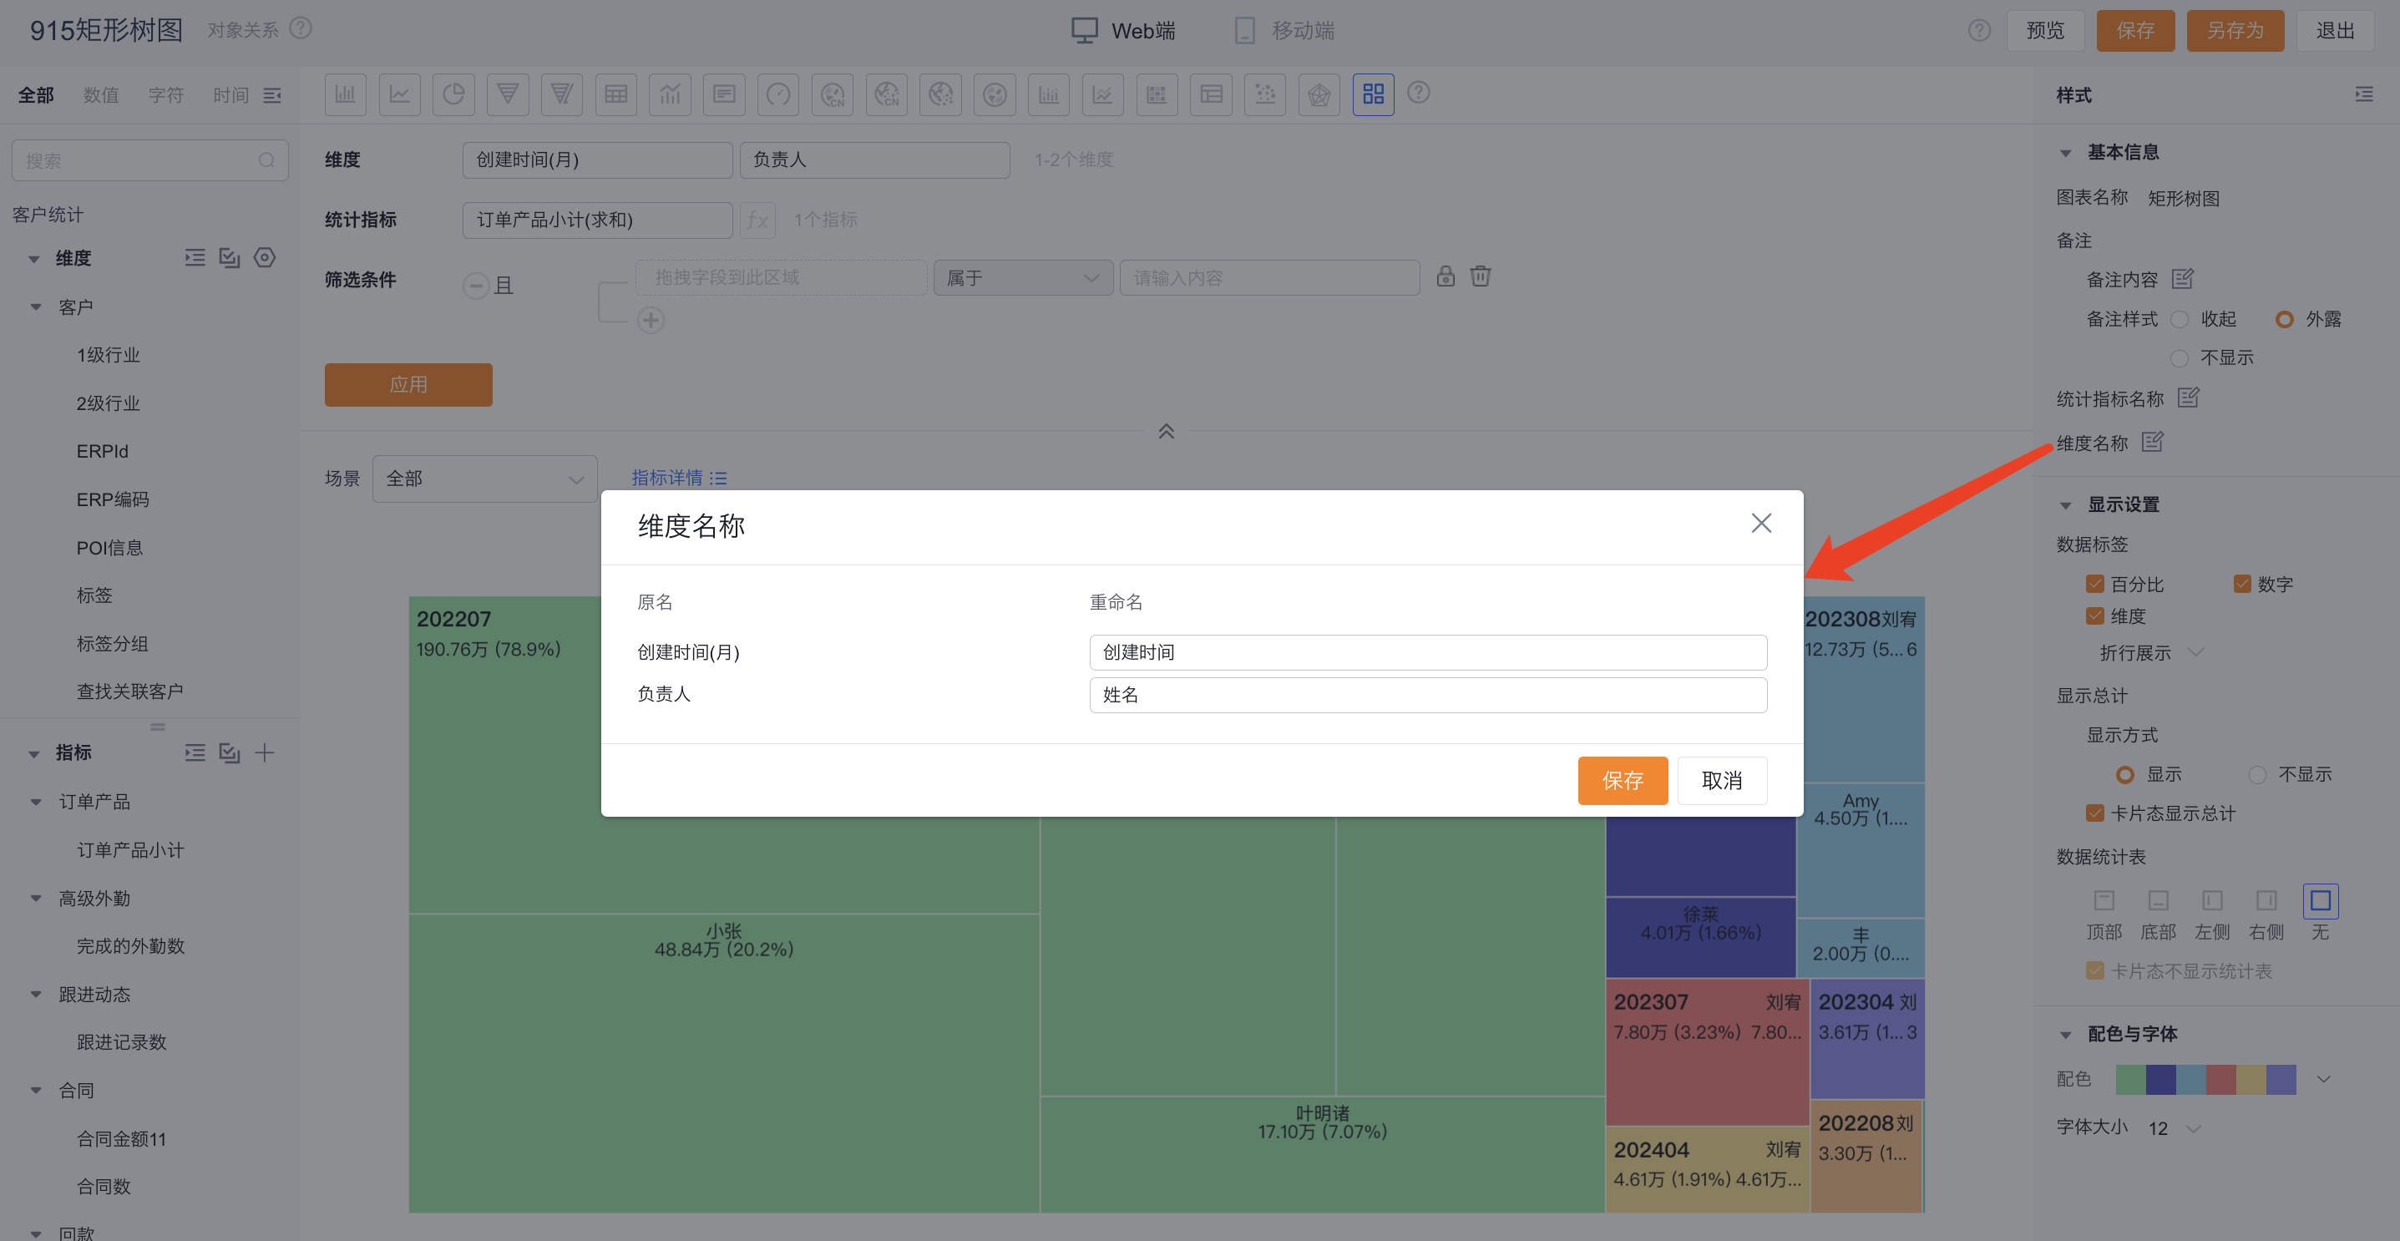
Task: Click the filter lock icon
Action: pos(1445,276)
